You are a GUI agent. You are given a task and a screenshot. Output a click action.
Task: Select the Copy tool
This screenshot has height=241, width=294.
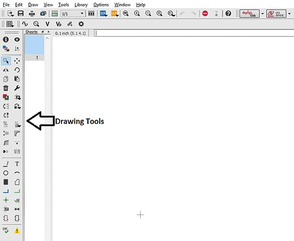pyautogui.click(x=6, y=79)
